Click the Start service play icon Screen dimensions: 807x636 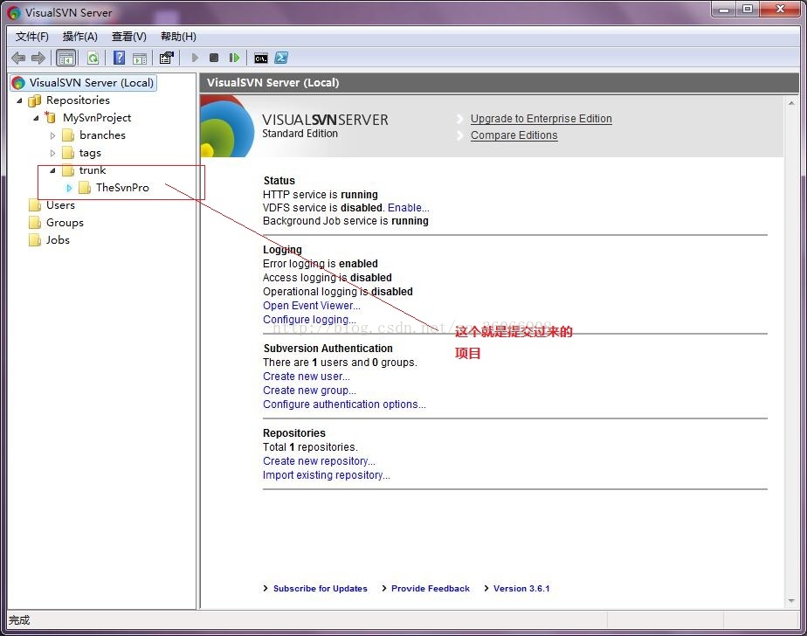(x=195, y=58)
